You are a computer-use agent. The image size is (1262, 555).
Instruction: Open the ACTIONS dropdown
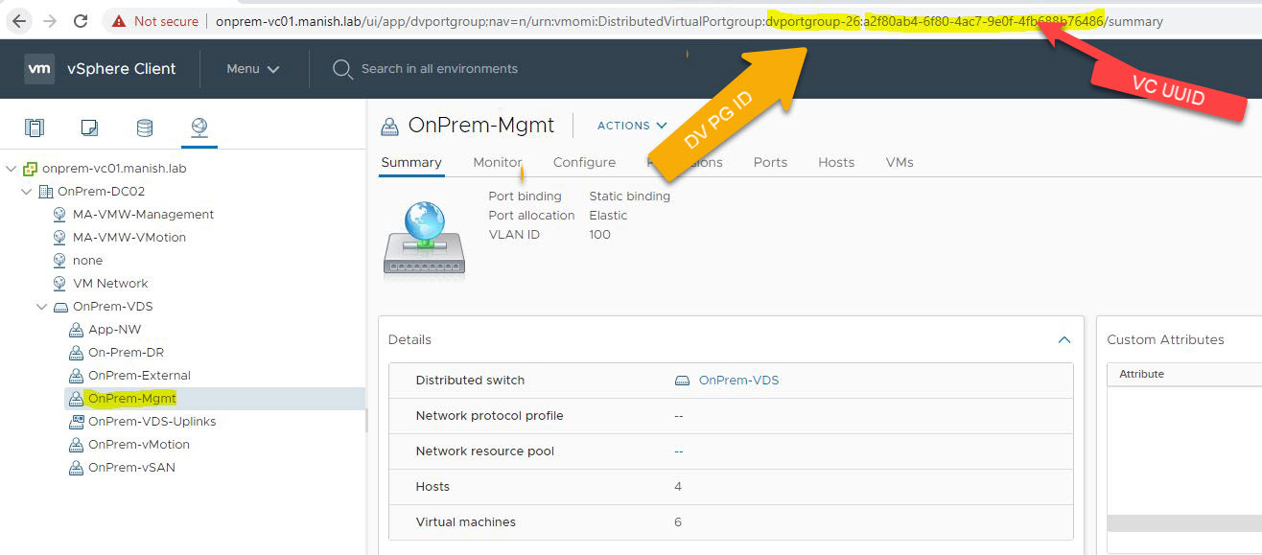click(631, 126)
